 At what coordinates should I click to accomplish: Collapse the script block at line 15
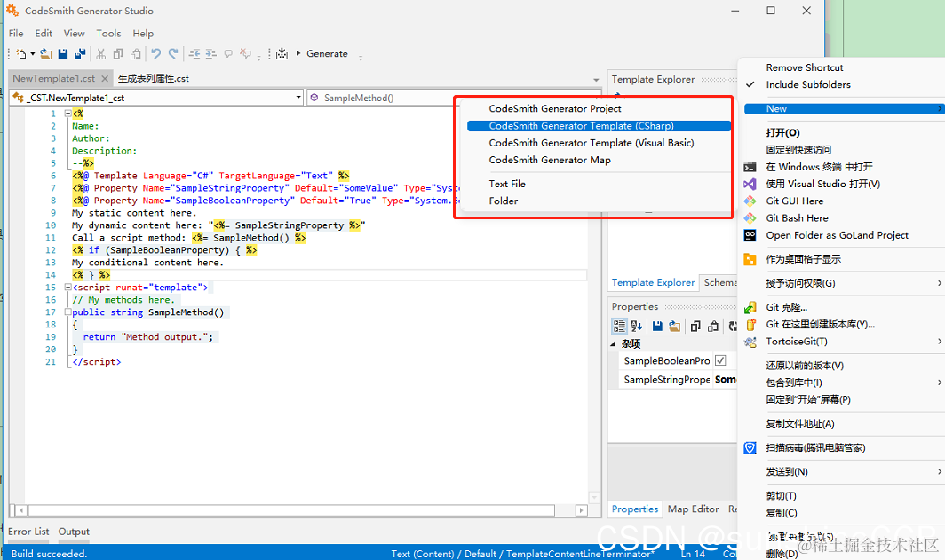pyautogui.click(x=67, y=288)
